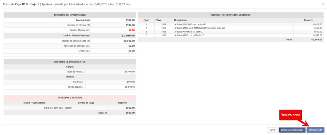Click the Descripción column header

[180, 20]
